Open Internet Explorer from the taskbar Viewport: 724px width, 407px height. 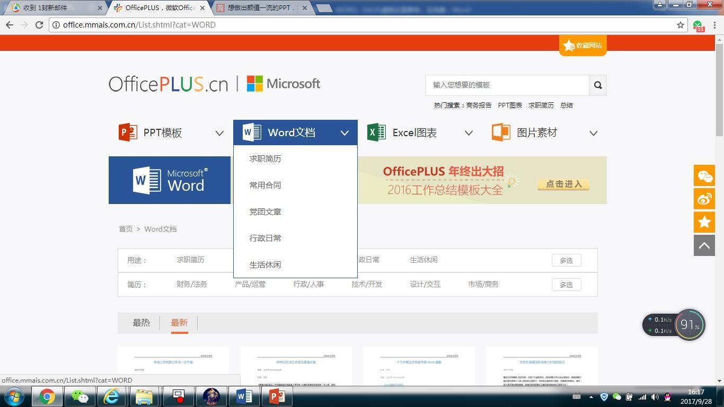point(111,396)
